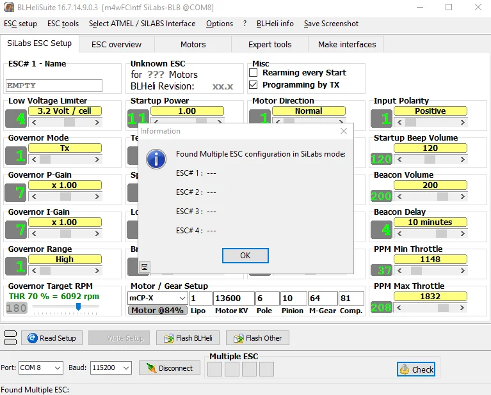Switch to the Make interfaces tab
This screenshot has width=491, height=395.
[x=347, y=44]
